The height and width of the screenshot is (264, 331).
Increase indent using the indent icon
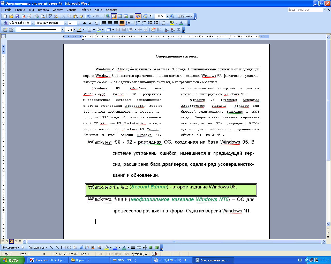(156, 23)
